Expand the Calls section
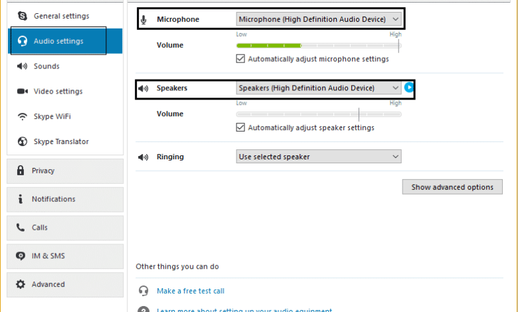This screenshot has width=518, height=312. [x=65, y=228]
